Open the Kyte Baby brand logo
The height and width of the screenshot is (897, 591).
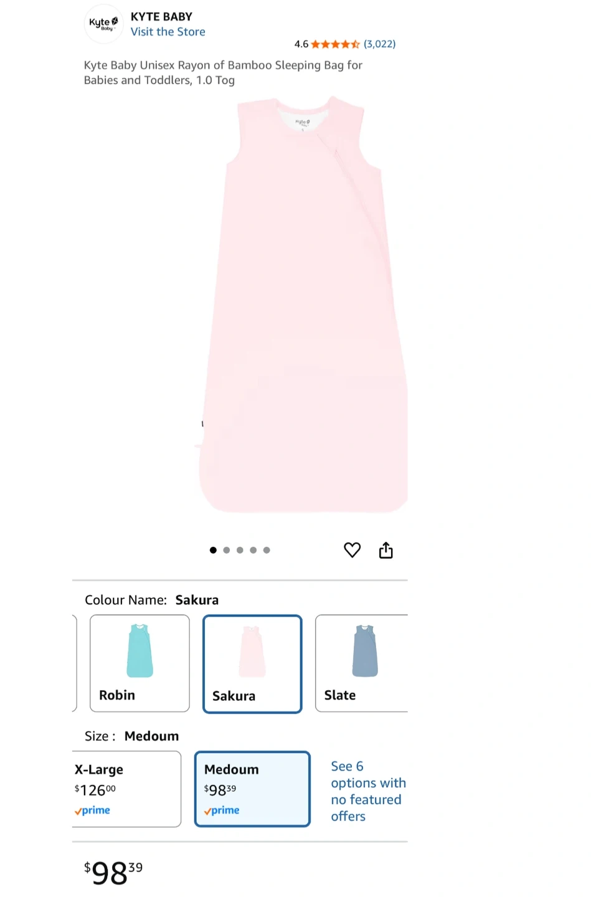pyautogui.click(x=103, y=24)
